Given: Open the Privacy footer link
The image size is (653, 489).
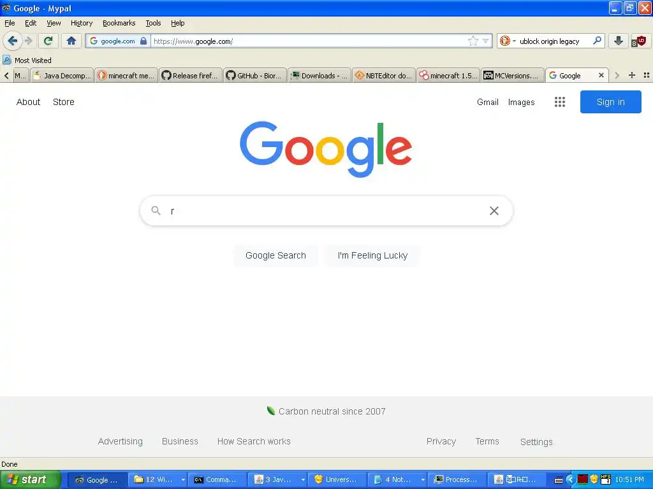Looking at the screenshot, I should pos(441,441).
